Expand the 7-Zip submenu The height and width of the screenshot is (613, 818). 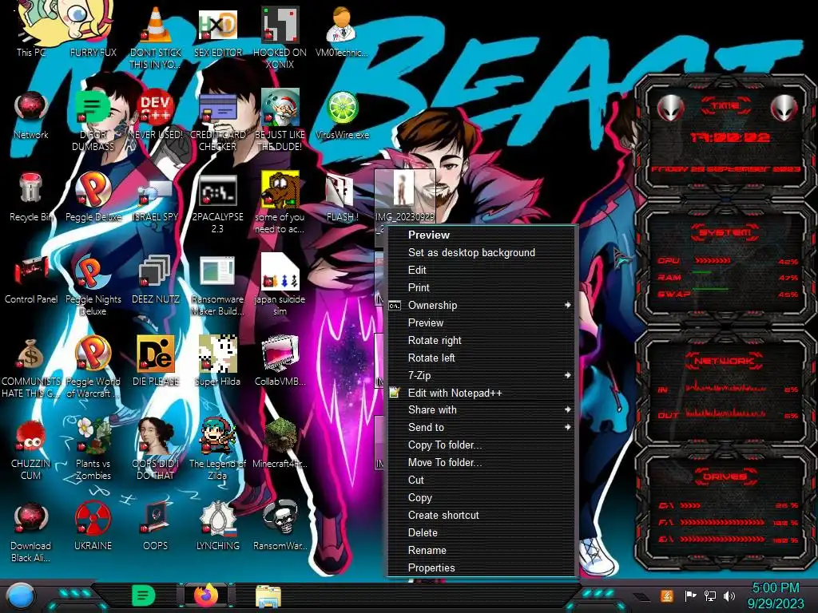(482, 375)
